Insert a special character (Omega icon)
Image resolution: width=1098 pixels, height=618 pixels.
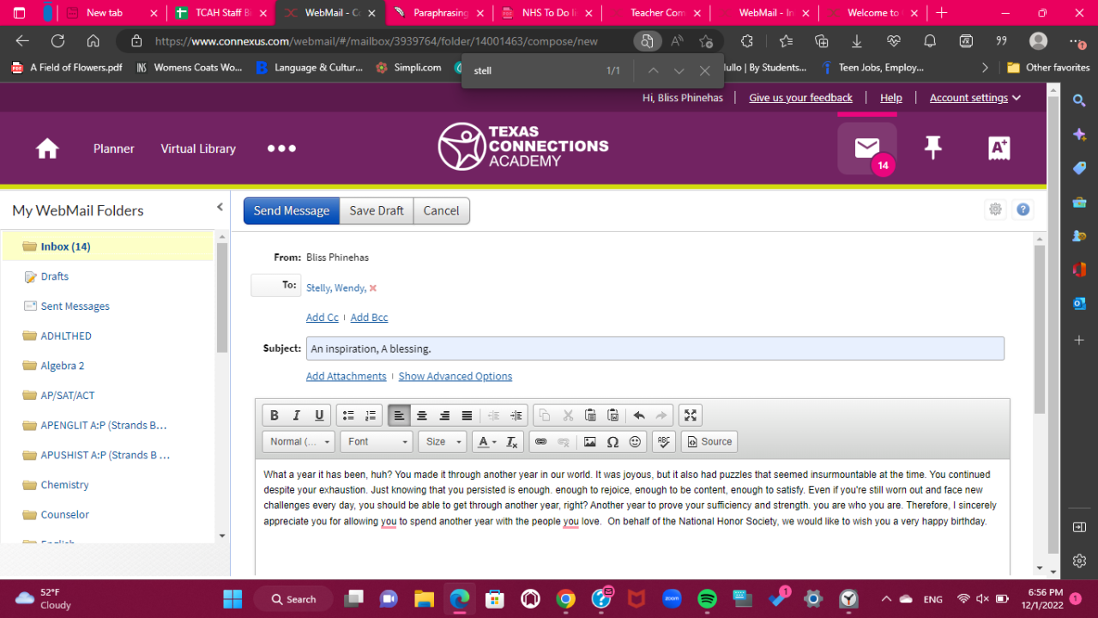point(612,441)
